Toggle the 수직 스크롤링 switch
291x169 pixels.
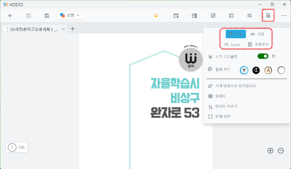[263, 56]
